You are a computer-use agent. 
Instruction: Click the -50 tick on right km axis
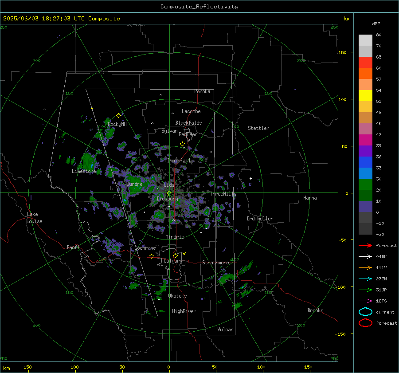[342, 240]
